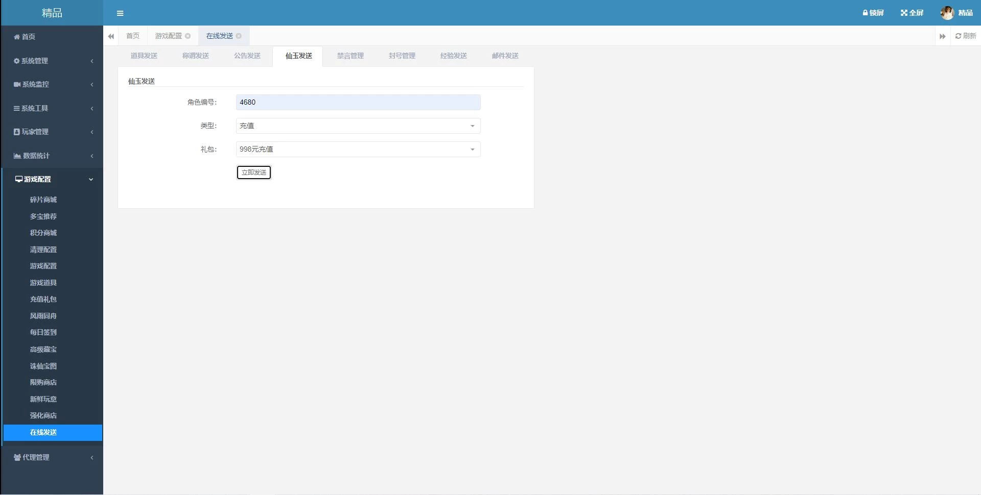This screenshot has height=495, width=981.
Task: Open the 礼包 dropdown
Action: (358, 150)
